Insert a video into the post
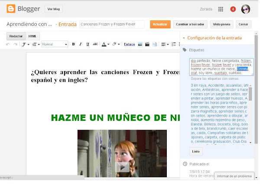Image resolution: width=260 pixels, height=195 pixels. pos(147,44)
